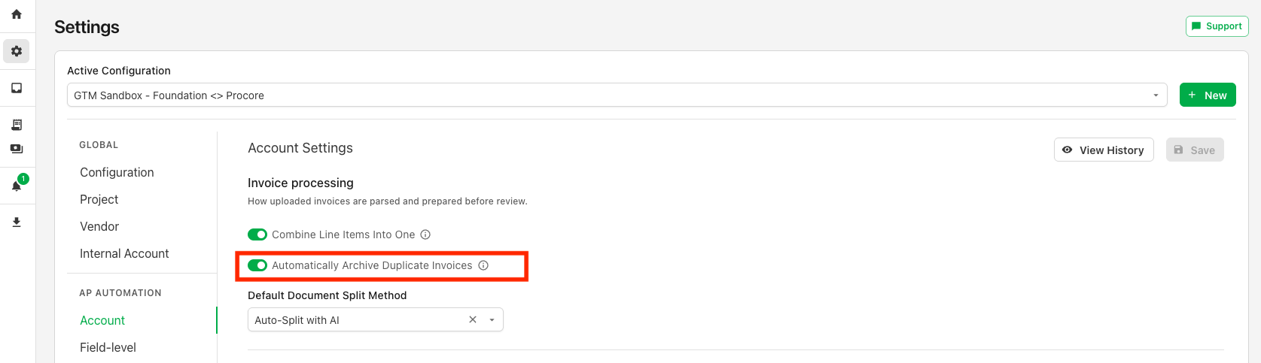This screenshot has height=363, width=1261.
Task: Click the GTM Sandbox configuration field
Action: (x=617, y=95)
